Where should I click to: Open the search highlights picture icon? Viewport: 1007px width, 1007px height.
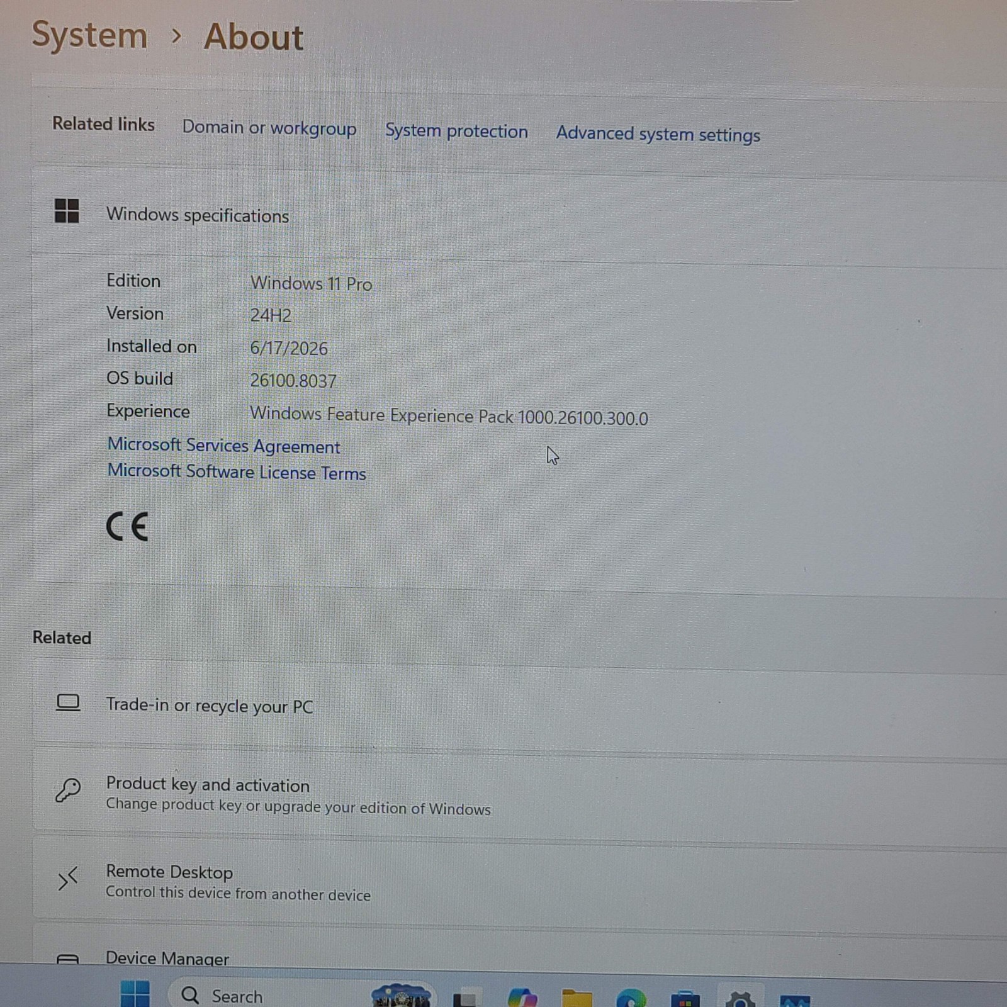(401, 996)
